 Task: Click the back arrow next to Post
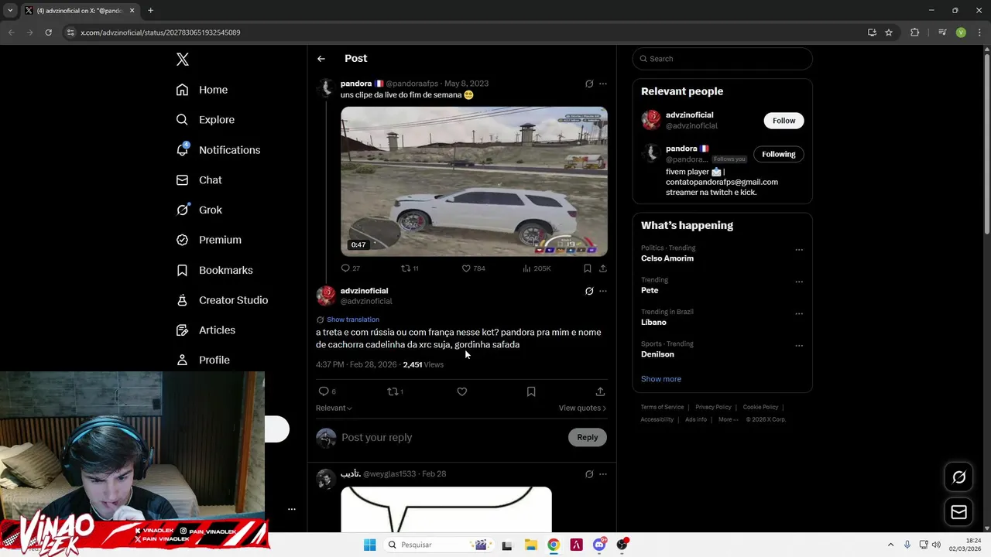coord(321,59)
